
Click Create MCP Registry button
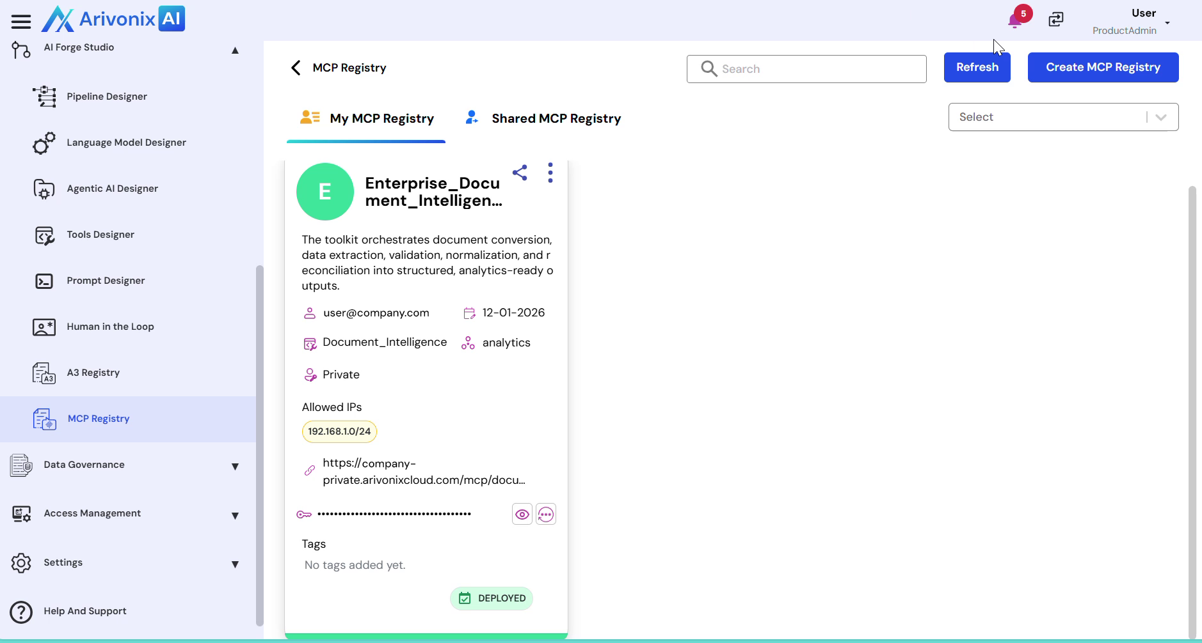[x=1102, y=67]
